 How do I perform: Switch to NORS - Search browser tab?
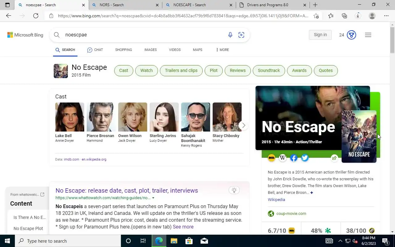point(125,5)
